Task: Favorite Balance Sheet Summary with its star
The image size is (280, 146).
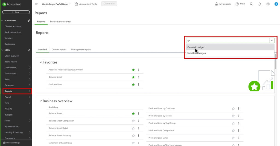Action: coord(133,136)
